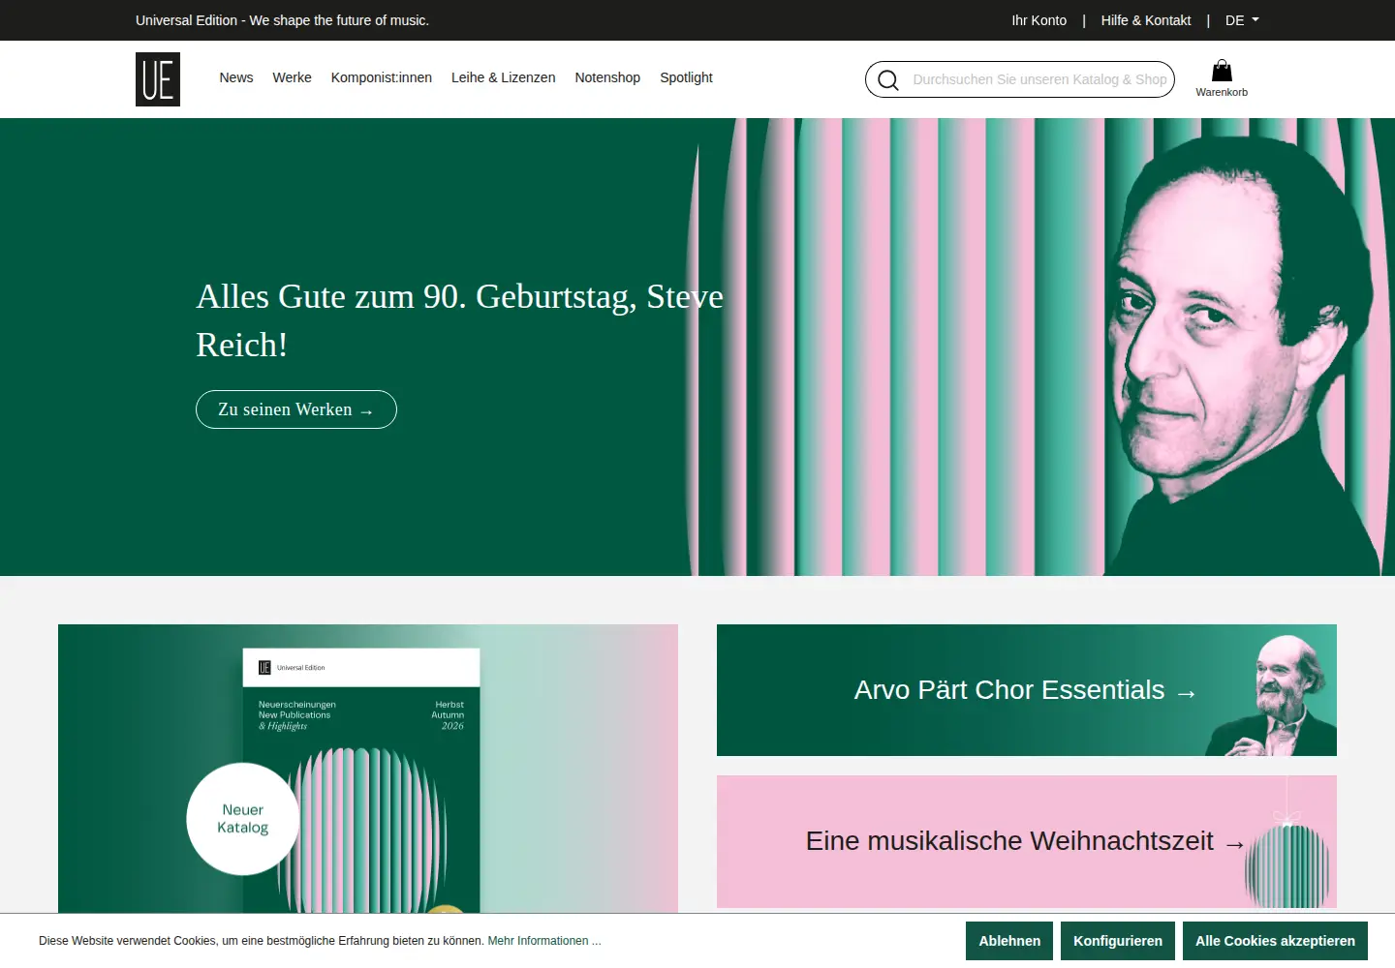
Task: Click the Universal Edition tagline text
Action: pos(282,20)
